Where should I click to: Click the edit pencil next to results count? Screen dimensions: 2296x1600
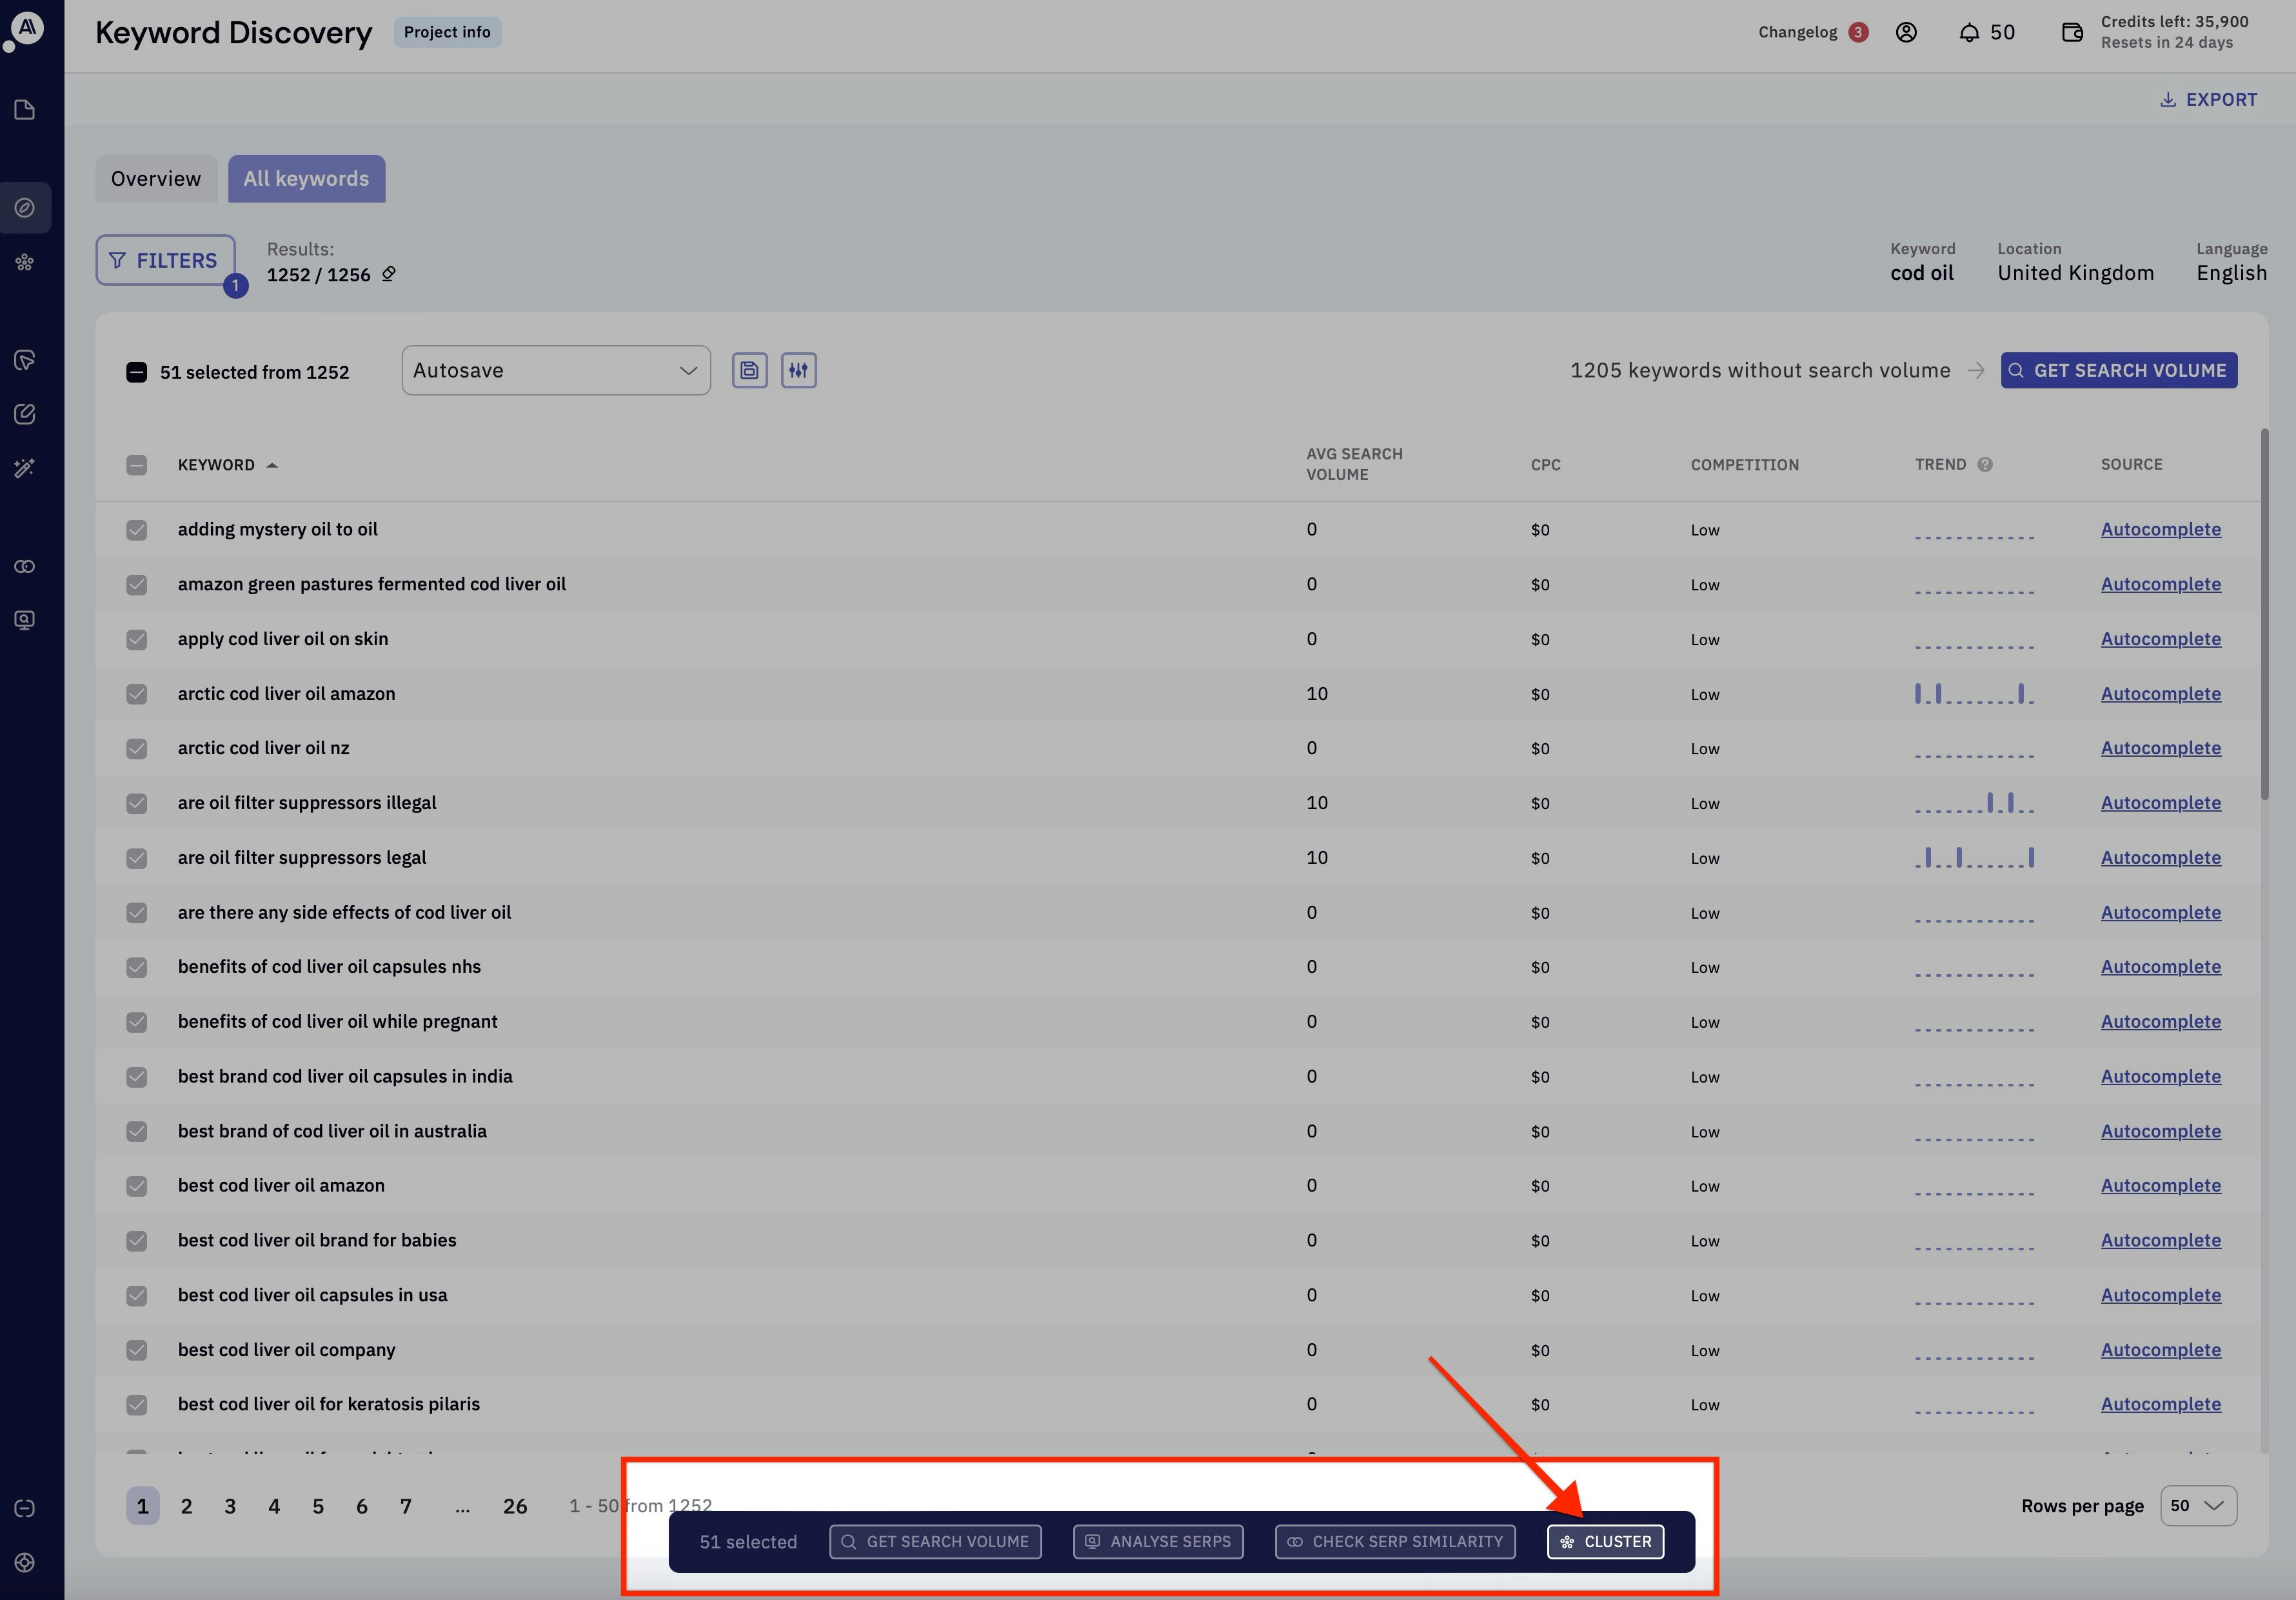coord(389,274)
